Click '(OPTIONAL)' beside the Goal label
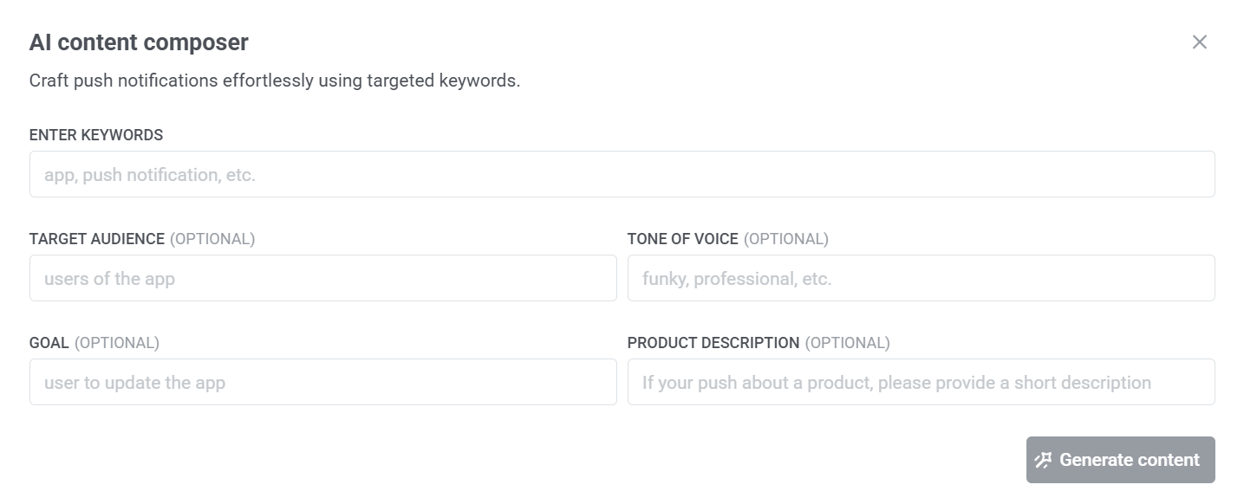Screen dimensions: 1244x504 (117, 343)
